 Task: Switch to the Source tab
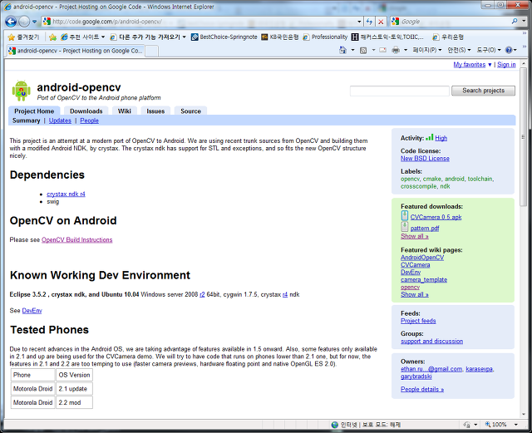click(190, 111)
